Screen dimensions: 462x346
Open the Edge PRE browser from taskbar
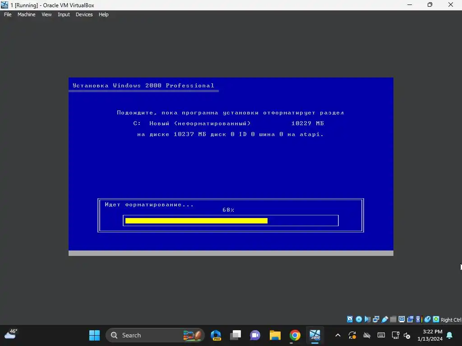point(216,335)
